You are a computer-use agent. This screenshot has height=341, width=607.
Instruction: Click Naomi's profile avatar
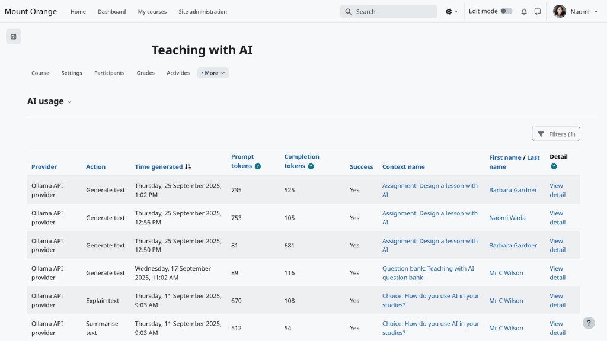tap(560, 12)
